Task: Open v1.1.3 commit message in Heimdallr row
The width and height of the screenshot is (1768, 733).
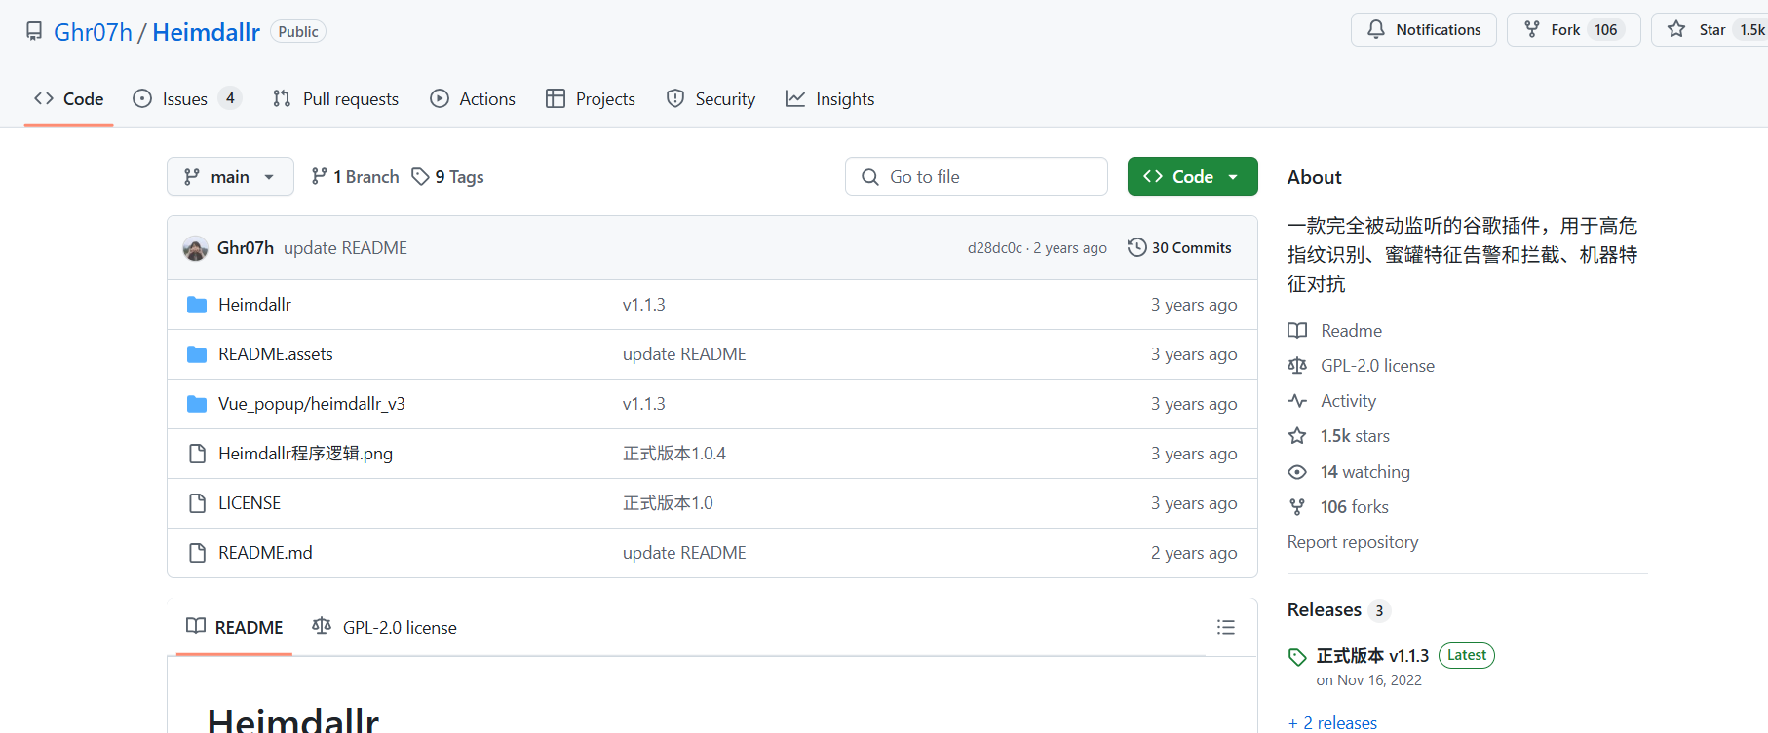Action: [x=644, y=305]
